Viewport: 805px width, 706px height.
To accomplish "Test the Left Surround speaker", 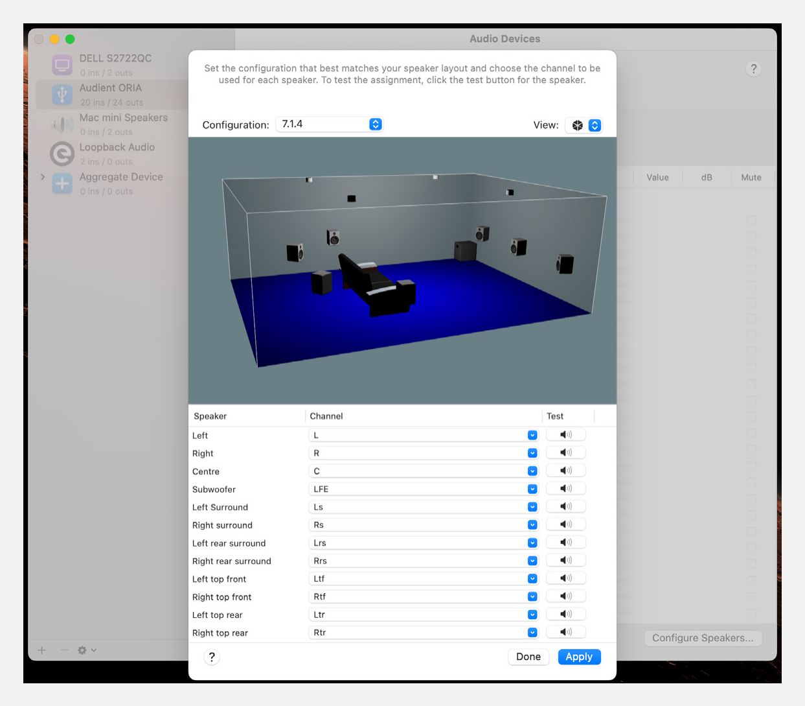I will (x=565, y=506).
